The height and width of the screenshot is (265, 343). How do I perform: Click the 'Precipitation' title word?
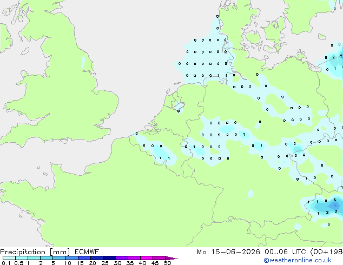23,252
